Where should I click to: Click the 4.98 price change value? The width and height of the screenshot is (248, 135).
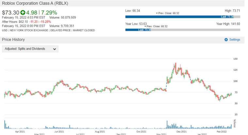click(x=32, y=13)
